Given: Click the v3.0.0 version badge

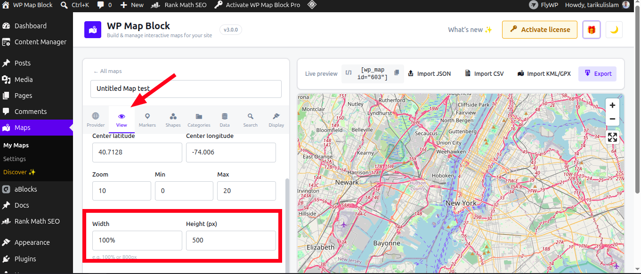Looking at the screenshot, I should click(x=231, y=30).
